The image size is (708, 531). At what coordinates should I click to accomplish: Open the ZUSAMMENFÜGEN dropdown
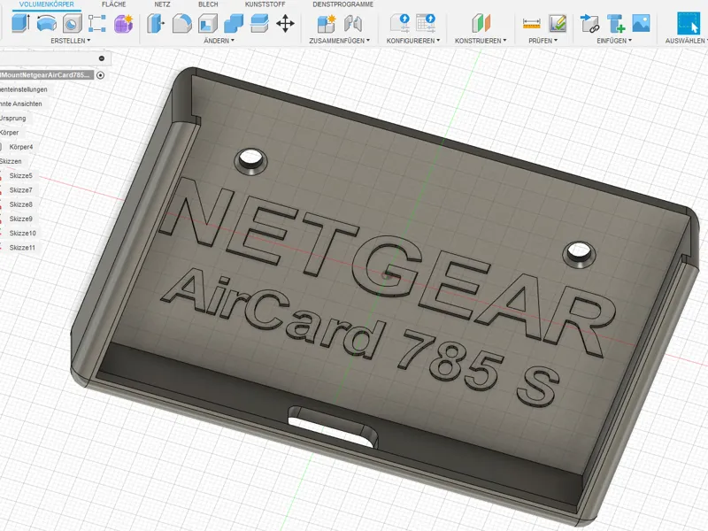coord(340,41)
